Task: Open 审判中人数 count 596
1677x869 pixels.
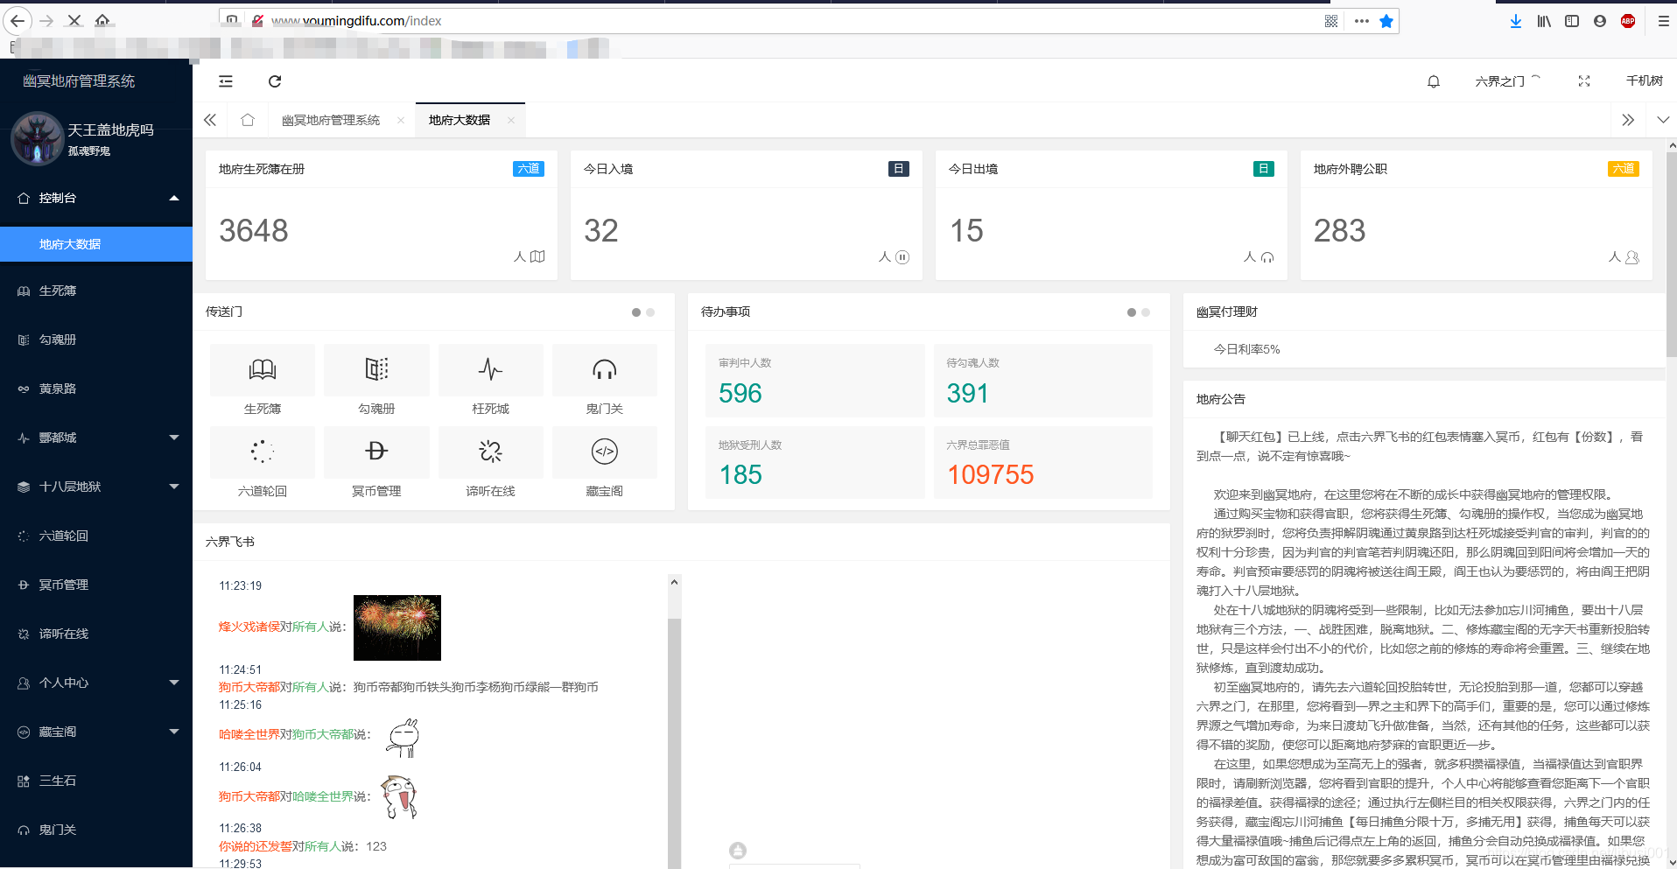Action: [x=740, y=394]
